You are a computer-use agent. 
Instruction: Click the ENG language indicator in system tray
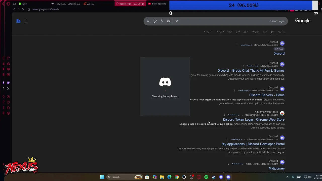coord(299,177)
